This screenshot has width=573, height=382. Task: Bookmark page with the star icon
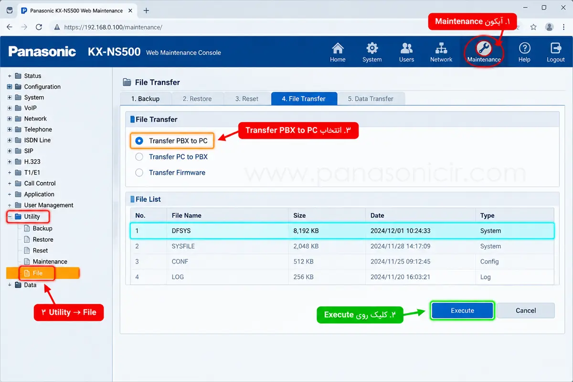pos(533,27)
